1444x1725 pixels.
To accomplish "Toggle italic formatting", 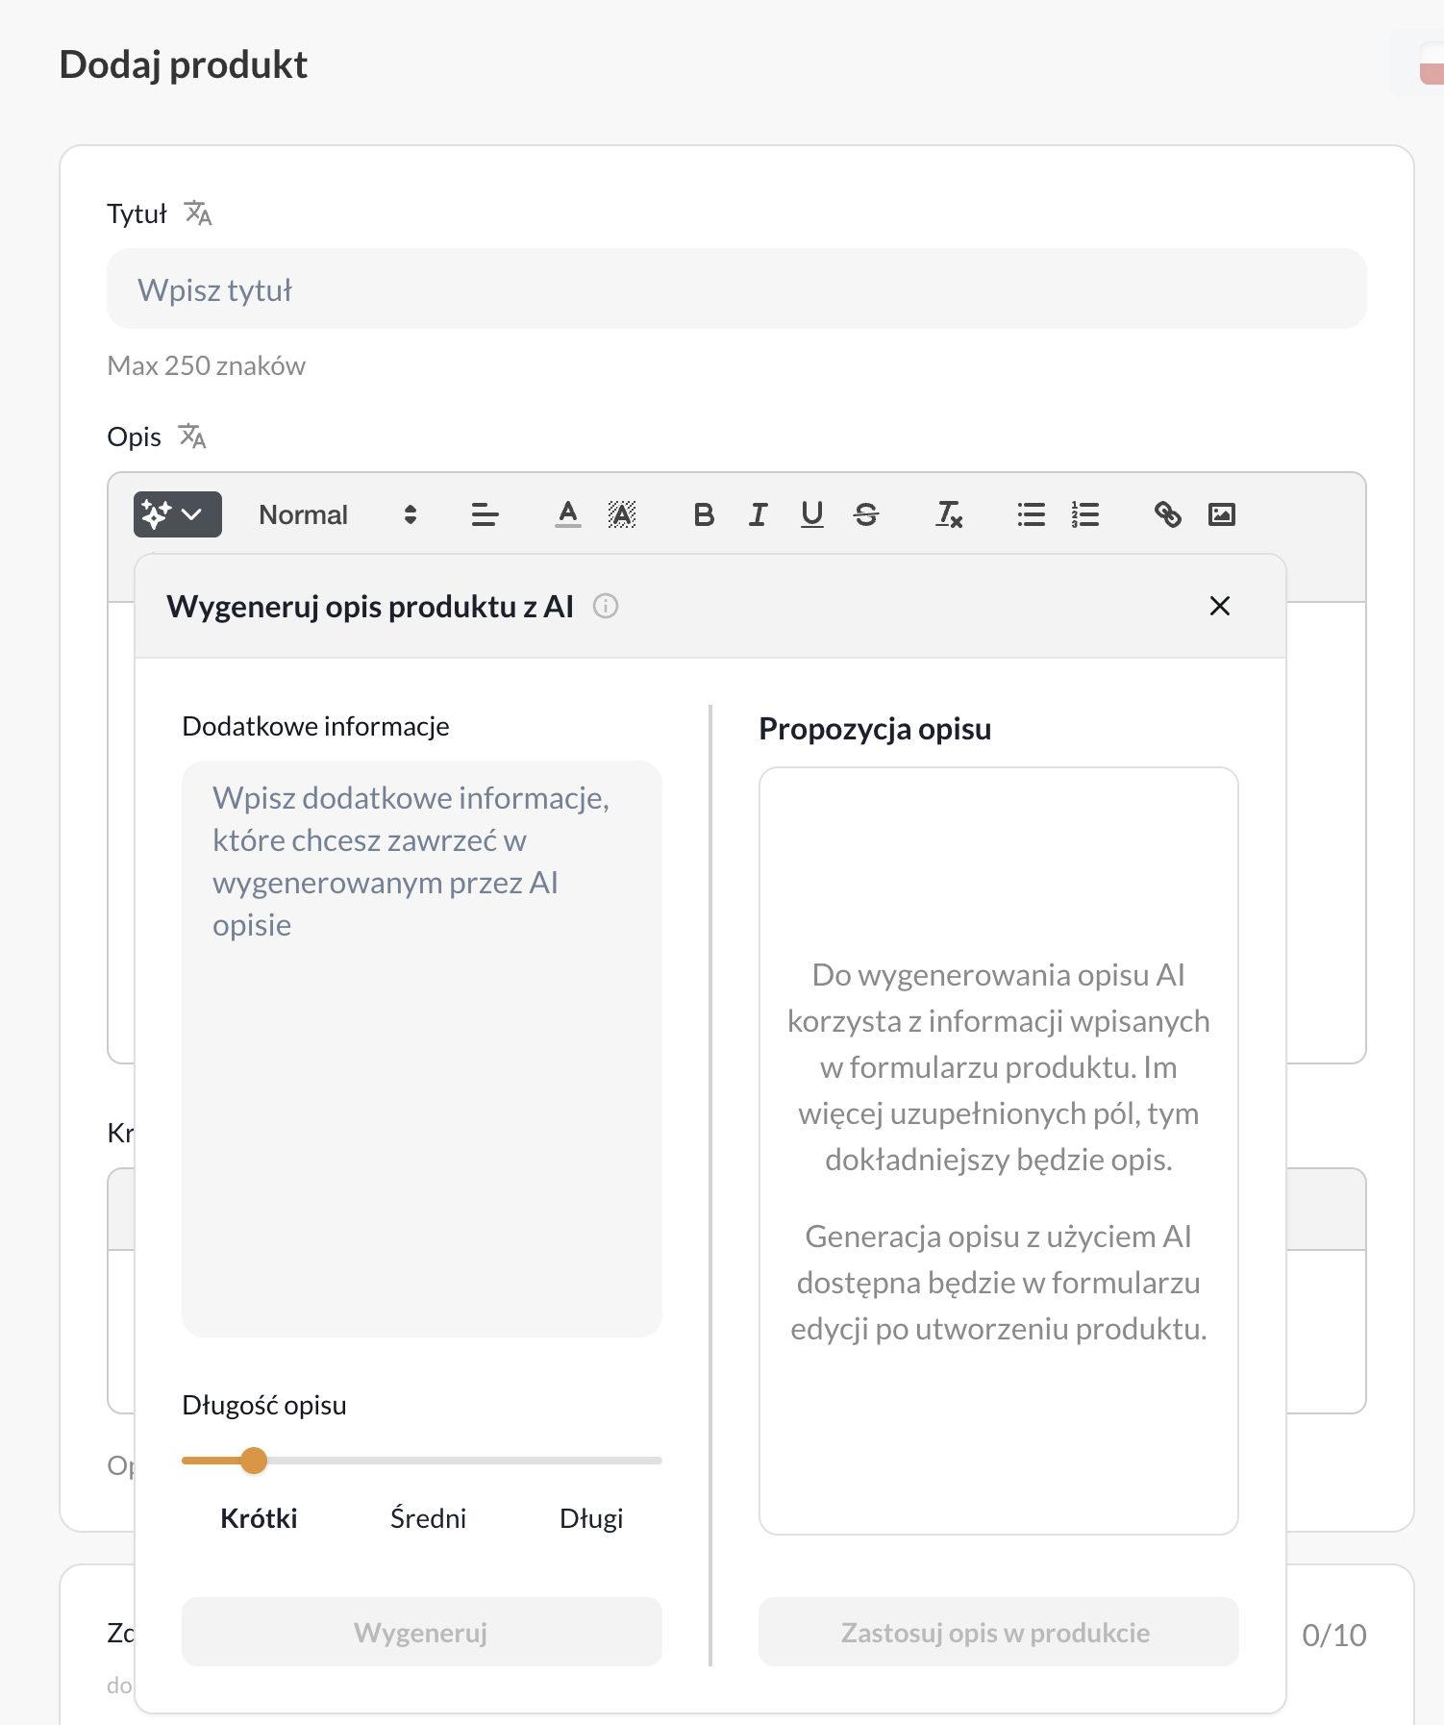I will 758,514.
